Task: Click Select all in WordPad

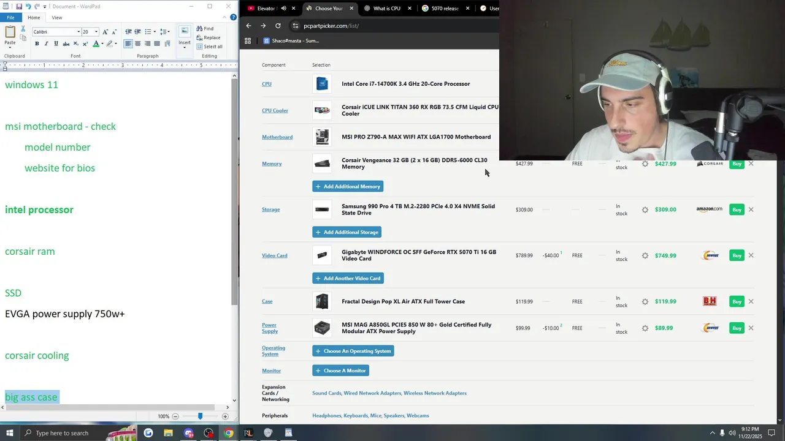Action: pyautogui.click(x=209, y=47)
